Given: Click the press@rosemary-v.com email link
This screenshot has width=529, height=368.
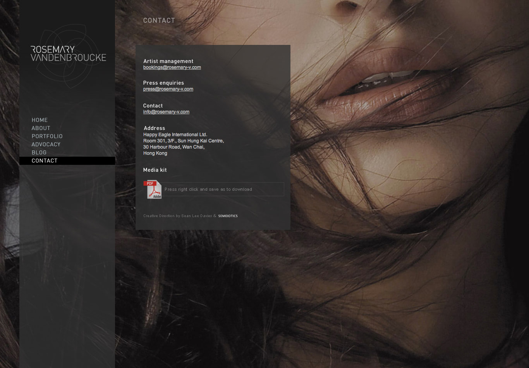Looking at the screenshot, I should pyautogui.click(x=168, y=89).
